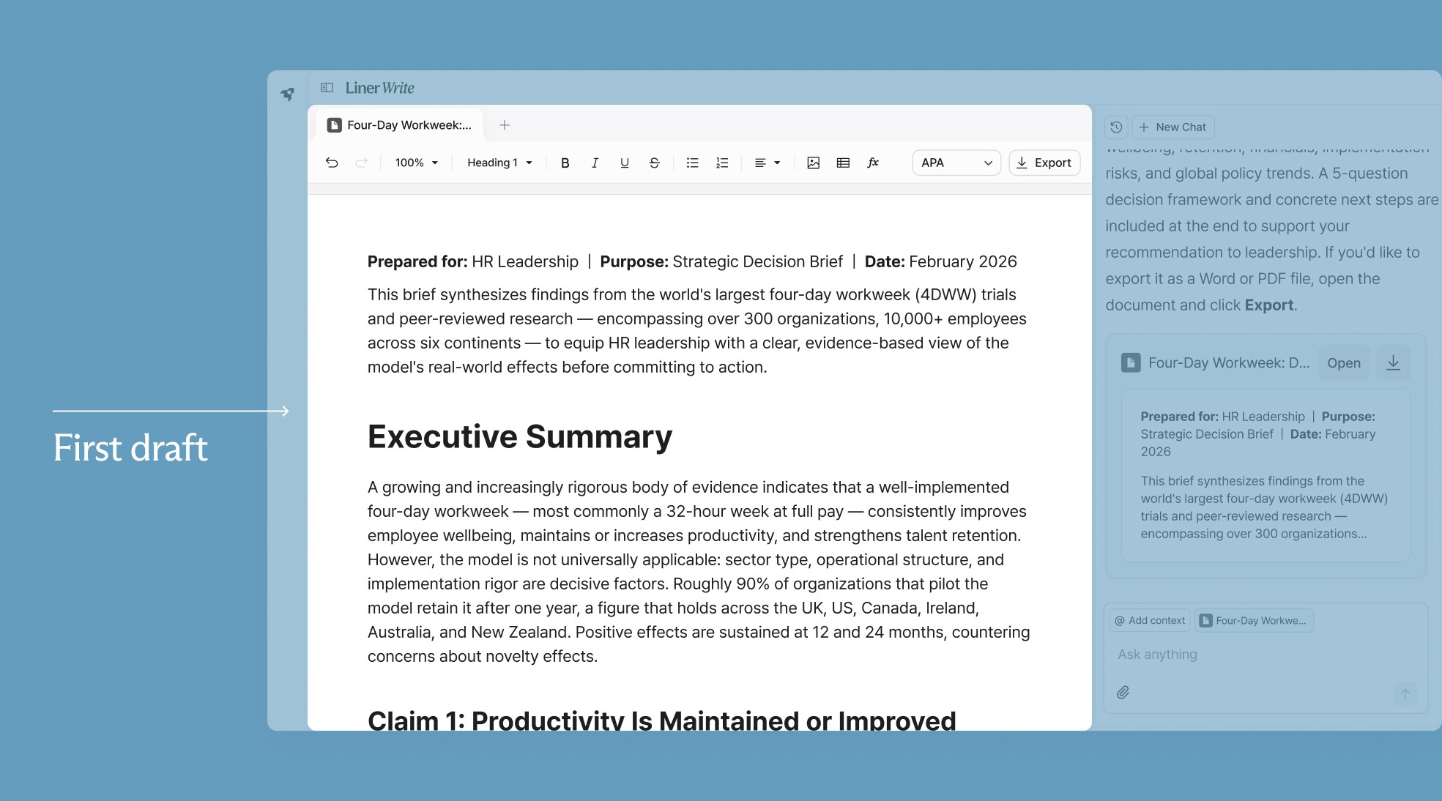Insert a numbered list
The height and width of the screenshot is (801, 1442).
click(722, 163)
